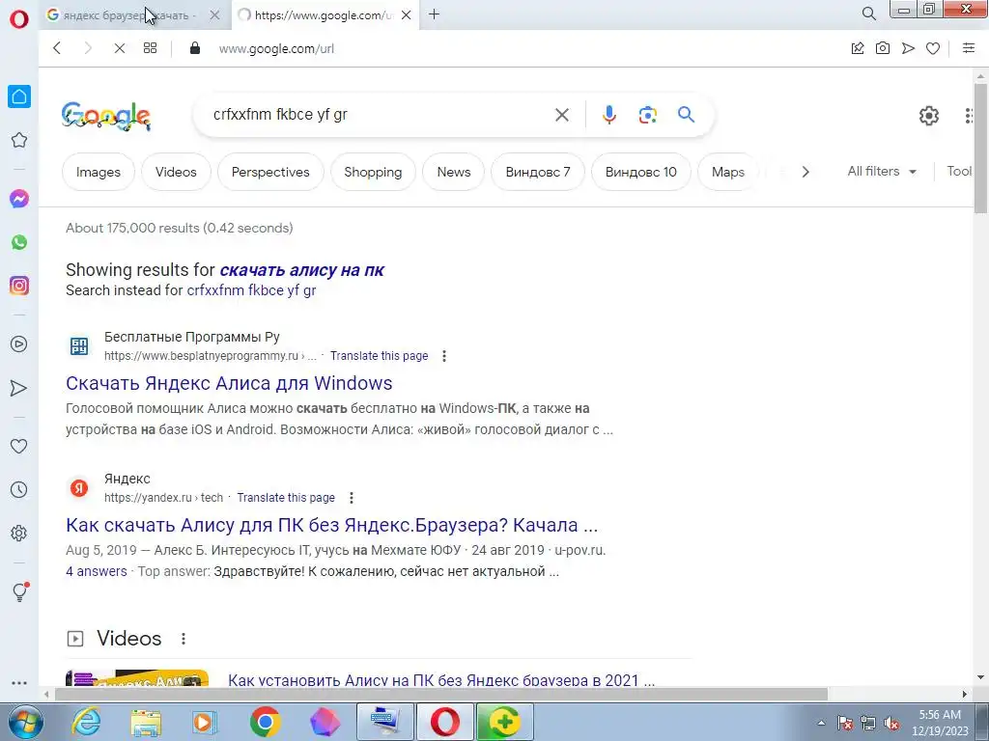
Task: Open the Opera main menu logo
Action: (19, 18)
